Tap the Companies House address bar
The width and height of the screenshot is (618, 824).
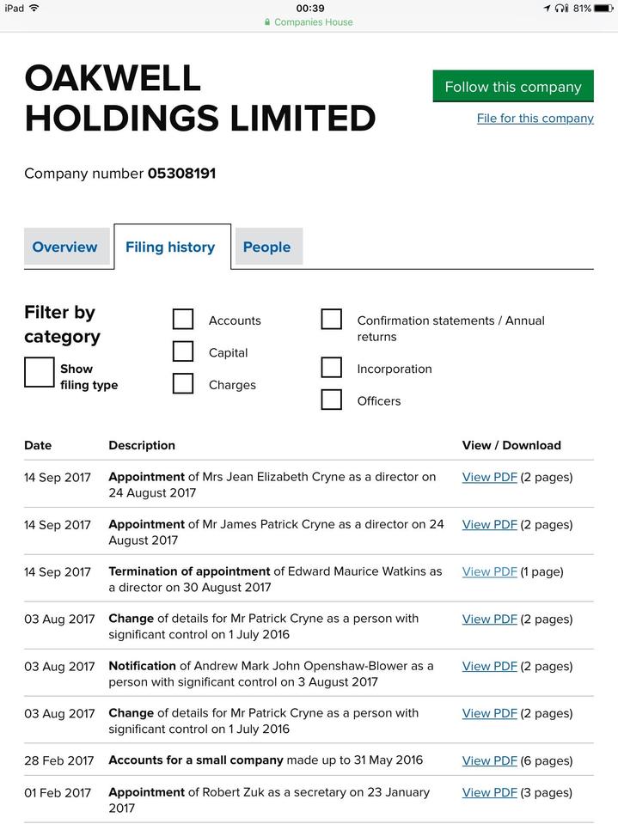point(309,22)
